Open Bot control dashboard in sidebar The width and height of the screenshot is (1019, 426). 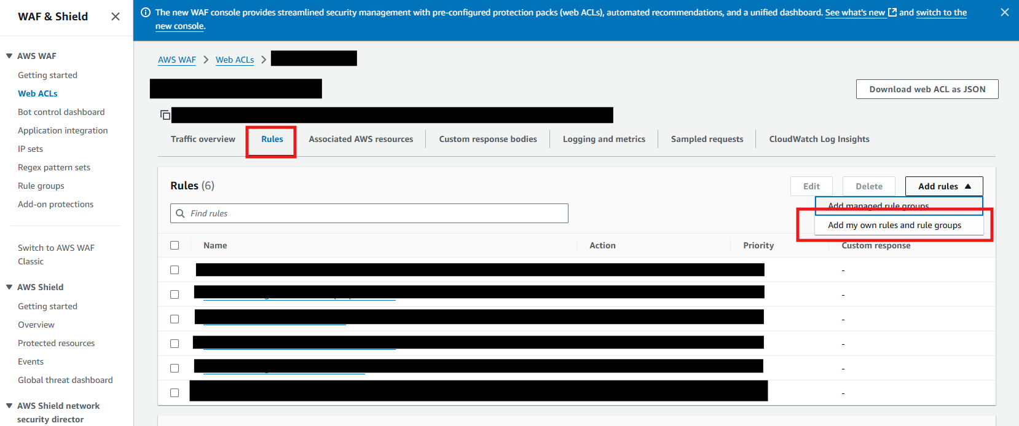click(x=61, y=112)
